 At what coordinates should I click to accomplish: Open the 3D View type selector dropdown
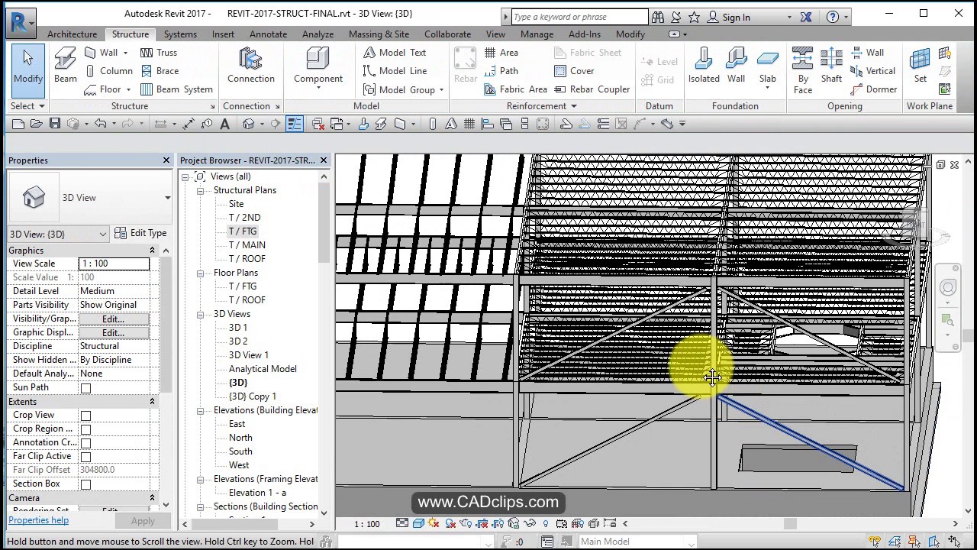coord(167,198)
